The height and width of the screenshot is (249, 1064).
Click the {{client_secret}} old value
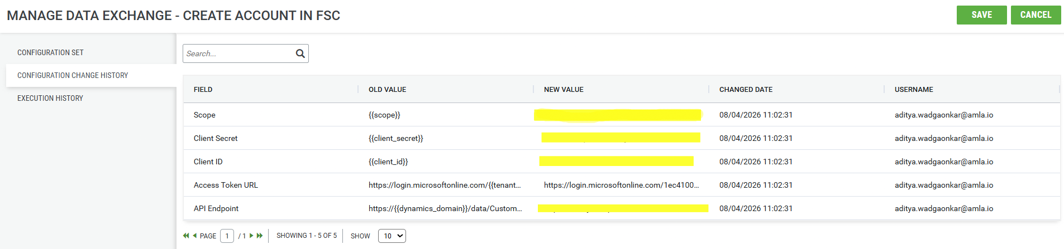[x=396, y=138]
